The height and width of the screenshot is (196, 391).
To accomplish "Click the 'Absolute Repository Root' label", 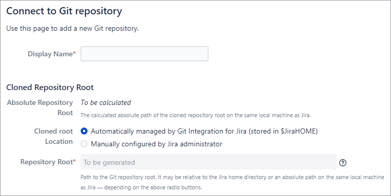I will (x=40, y=107).
